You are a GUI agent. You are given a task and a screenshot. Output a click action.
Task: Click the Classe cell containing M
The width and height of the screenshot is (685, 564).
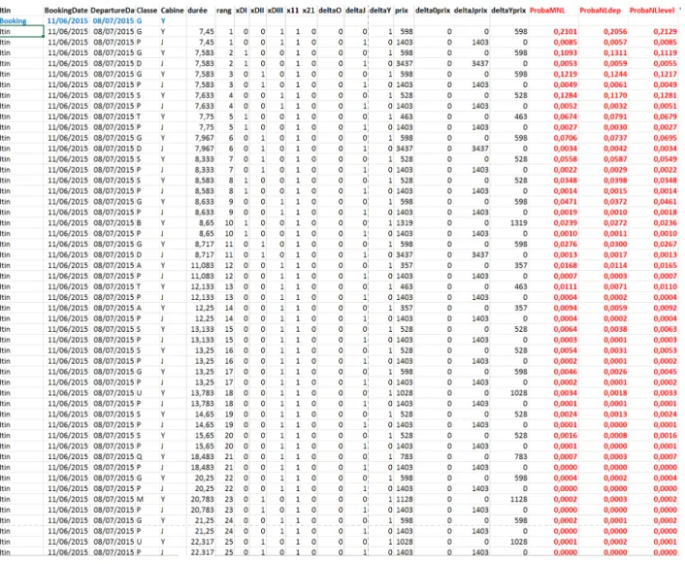coord(140,499)
